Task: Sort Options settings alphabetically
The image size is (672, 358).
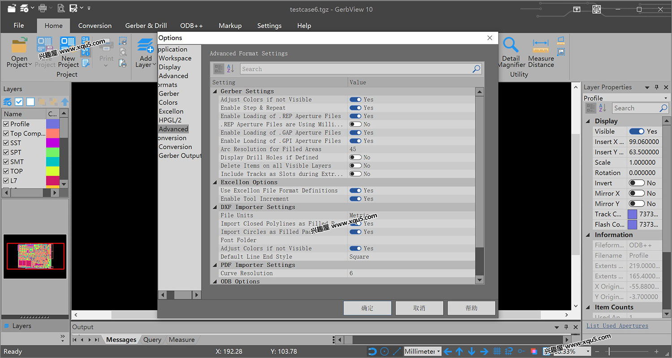Action: pos(230,69)
